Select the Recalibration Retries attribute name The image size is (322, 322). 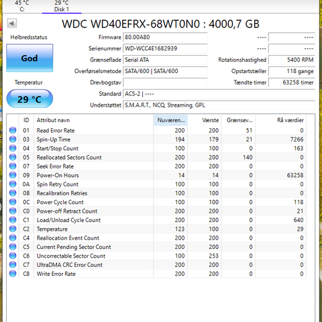(x=62, y=193)
